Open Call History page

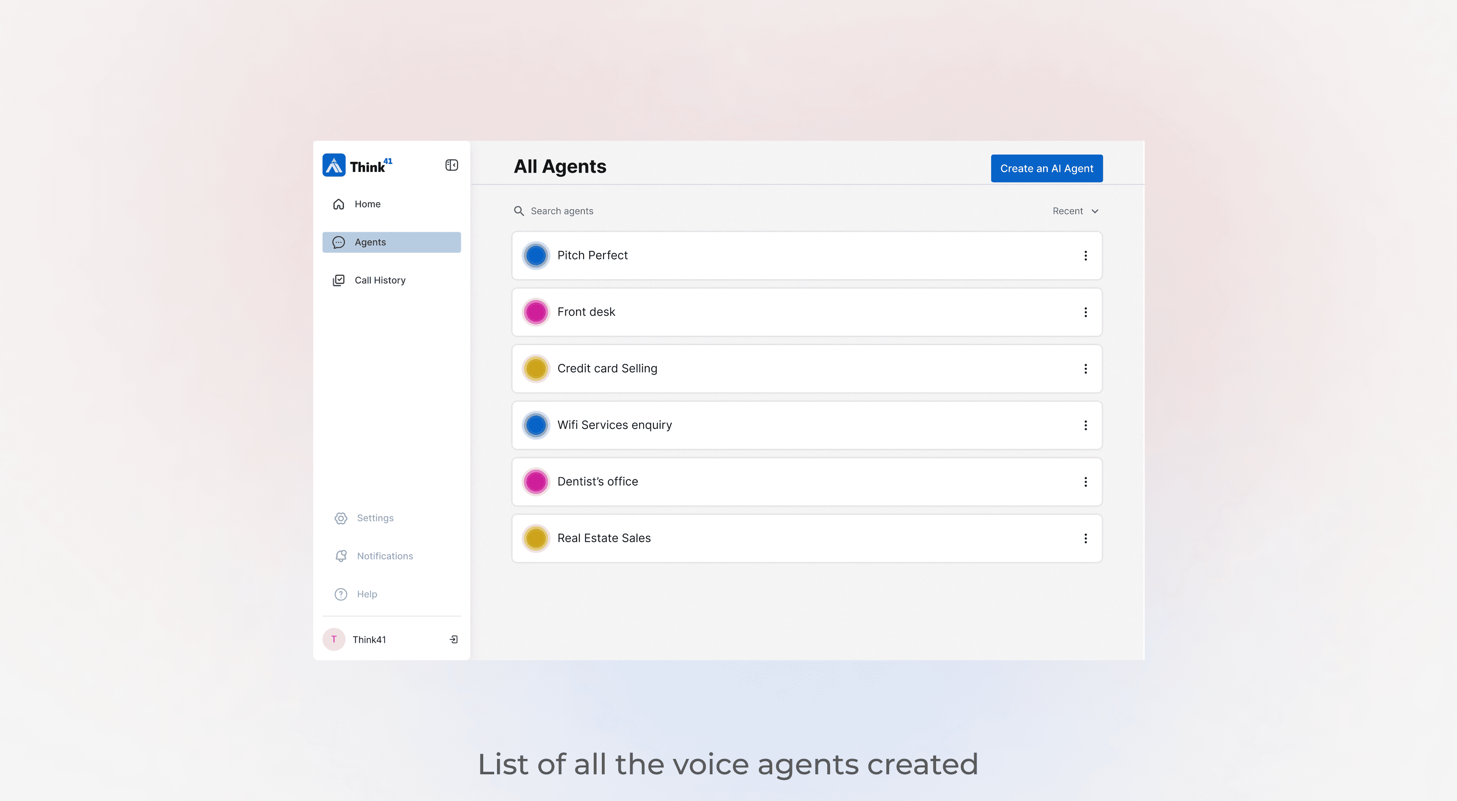click(380, 280)
